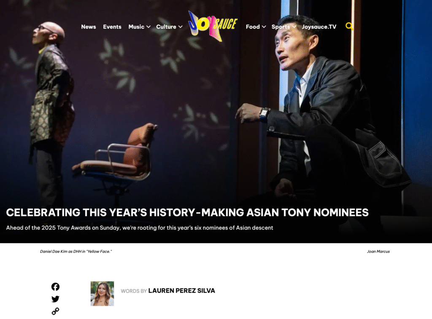
Task: Open the Sports section link
Action: 281,27
